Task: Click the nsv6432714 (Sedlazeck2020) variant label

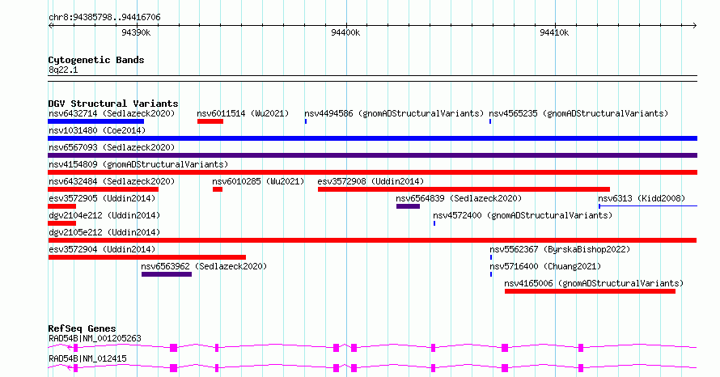Action: [x=112, y=113]
